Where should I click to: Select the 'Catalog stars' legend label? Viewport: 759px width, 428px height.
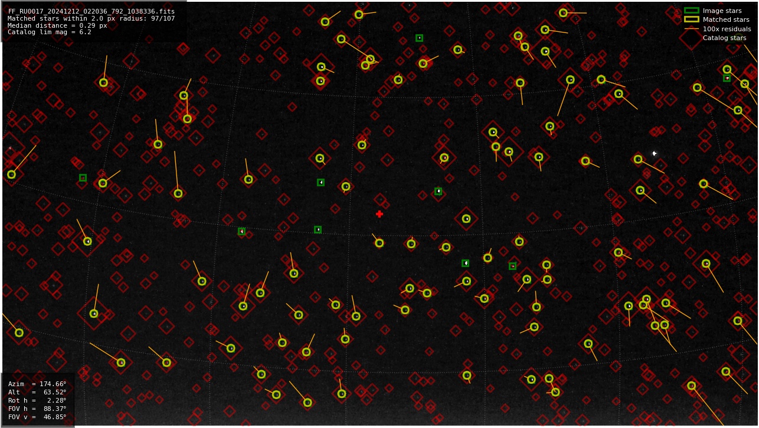click(724, 38)
